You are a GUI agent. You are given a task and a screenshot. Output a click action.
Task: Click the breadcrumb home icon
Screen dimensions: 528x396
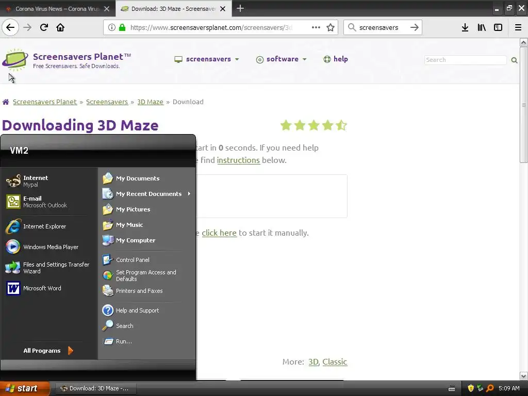coord(6,102)
